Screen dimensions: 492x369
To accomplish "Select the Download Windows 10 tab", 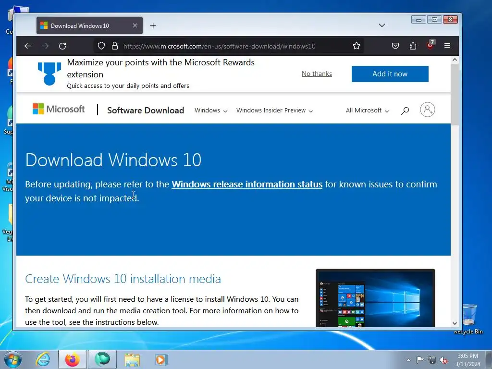I will tap(89, 26).
